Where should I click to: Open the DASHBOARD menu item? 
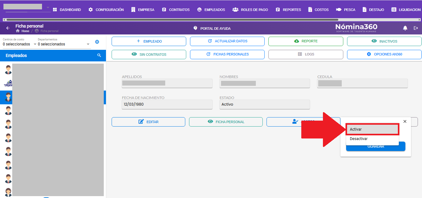tap(67, 10)
